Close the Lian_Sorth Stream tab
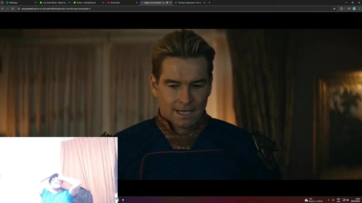This screenshot has width=362, height=203. [69, 3]
